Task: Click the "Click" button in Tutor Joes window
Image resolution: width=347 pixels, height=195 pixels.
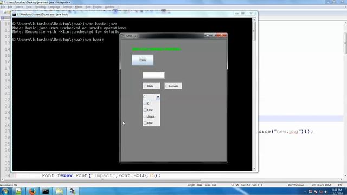Action: (143, 60)
